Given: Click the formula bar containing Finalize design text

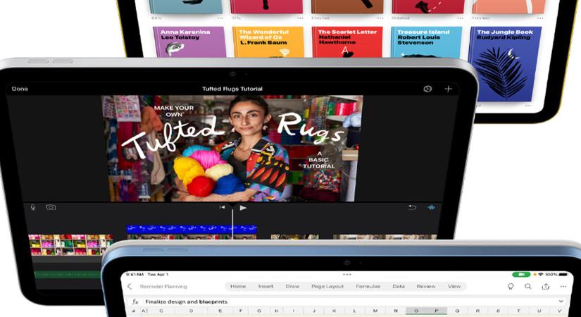Looking at the screenshot, I should click(x=282, y=302).
